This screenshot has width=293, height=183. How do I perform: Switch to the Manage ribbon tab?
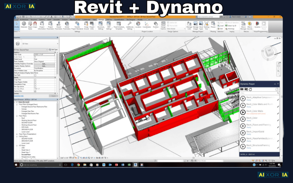(102, 20)
